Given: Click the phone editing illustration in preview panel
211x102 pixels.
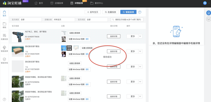Looking at the screenshot, I should [x=176, y=32].
